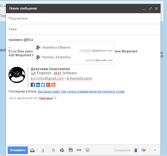Minimize the Новое сообщение compose window
Screen dimensions: 167x156
pos(144,9)
